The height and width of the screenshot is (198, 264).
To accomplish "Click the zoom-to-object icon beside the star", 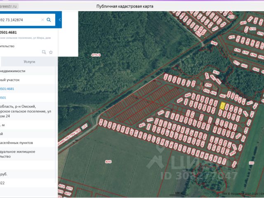I will point(44,52).
